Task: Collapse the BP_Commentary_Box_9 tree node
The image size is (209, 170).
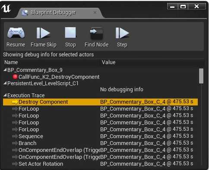Action: coord(5,70)
